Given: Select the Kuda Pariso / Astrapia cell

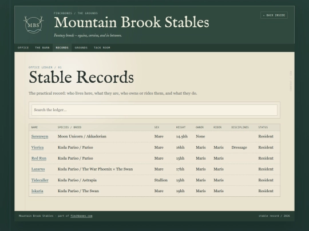Looking at the screenshot, I should [77, 180].
